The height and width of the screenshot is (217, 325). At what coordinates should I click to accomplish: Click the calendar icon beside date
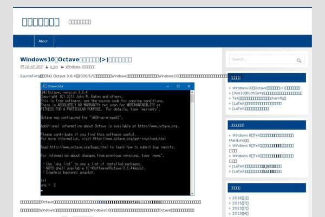[x=22, y=67]
